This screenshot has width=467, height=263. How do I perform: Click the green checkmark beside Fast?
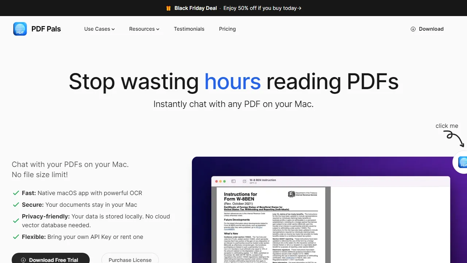click(16, 193)
